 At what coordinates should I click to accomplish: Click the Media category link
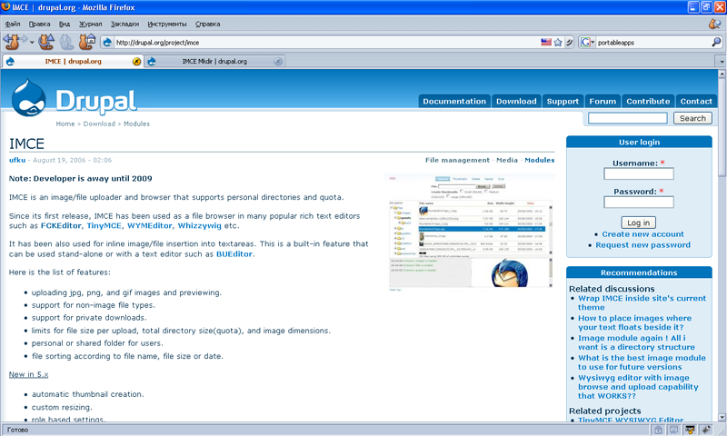coord(507,160)
